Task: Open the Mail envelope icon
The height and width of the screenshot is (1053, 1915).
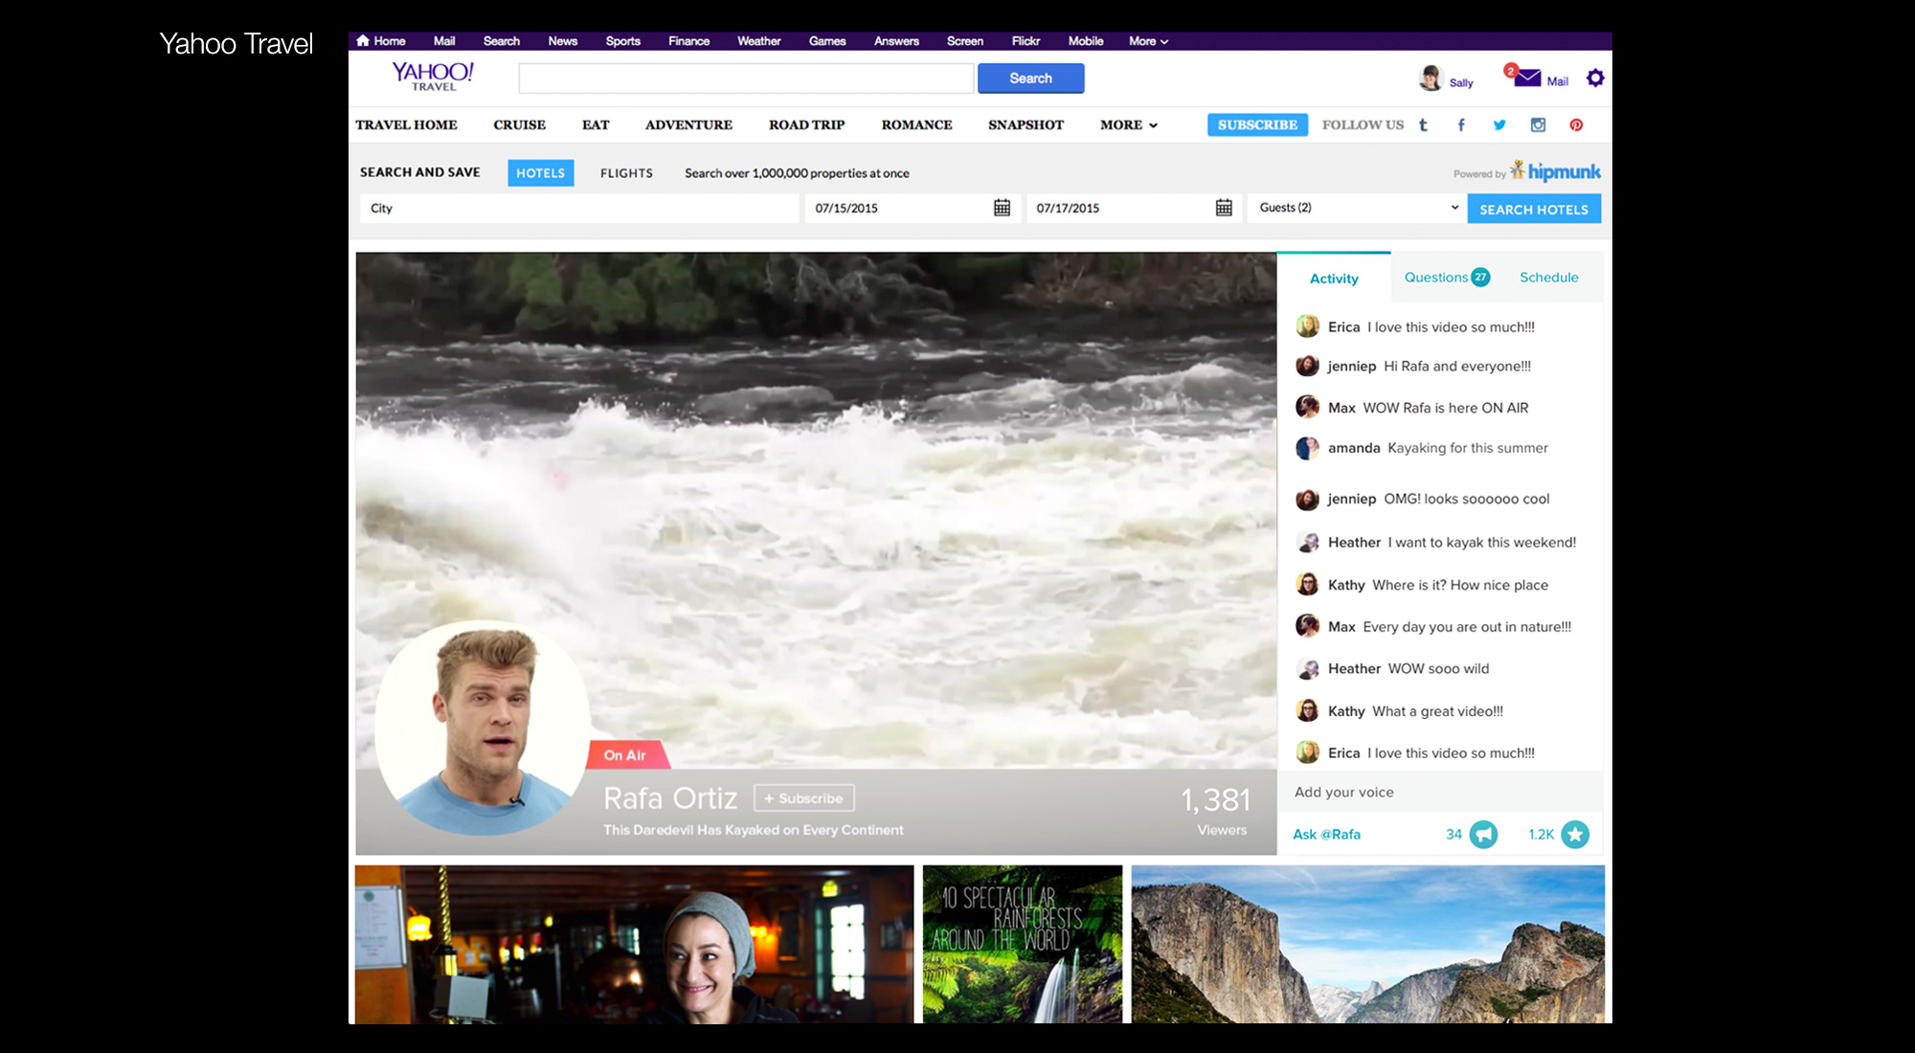Action: 1527,78
